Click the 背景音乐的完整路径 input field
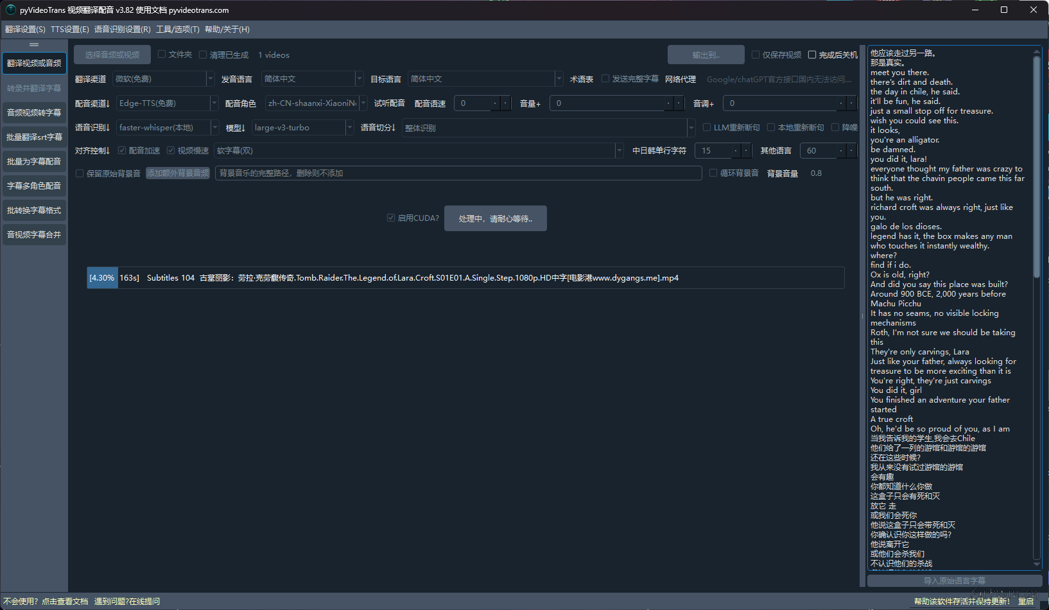 pos(458,173)
